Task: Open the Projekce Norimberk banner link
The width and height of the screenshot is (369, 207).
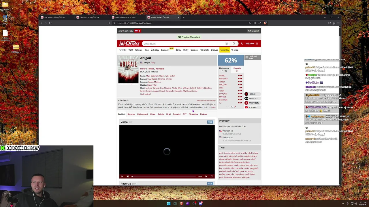Action: point(189,37)
